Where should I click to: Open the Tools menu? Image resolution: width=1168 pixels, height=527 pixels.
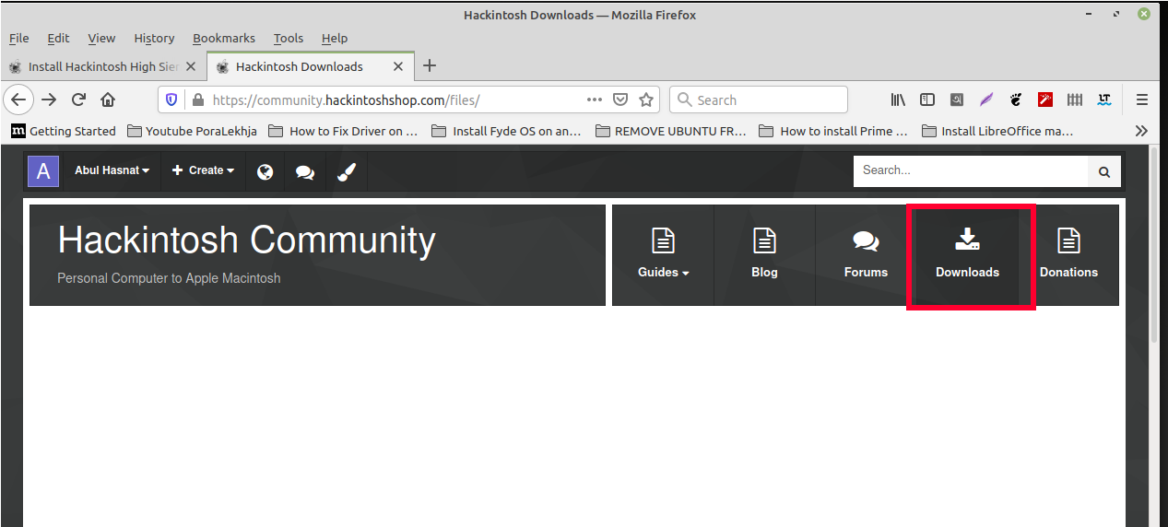(x=289, y=38)
